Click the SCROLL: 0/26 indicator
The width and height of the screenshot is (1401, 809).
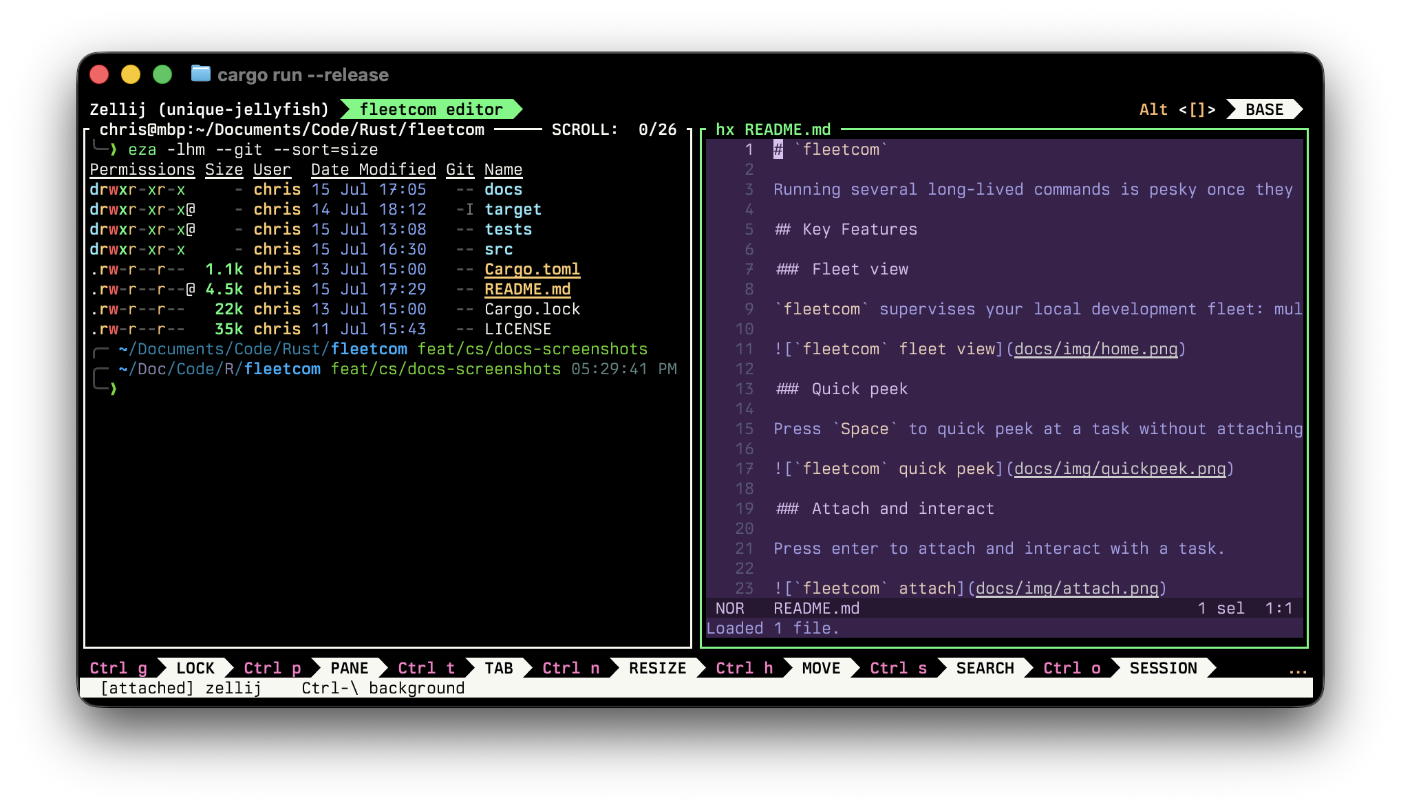coord(614,129)
